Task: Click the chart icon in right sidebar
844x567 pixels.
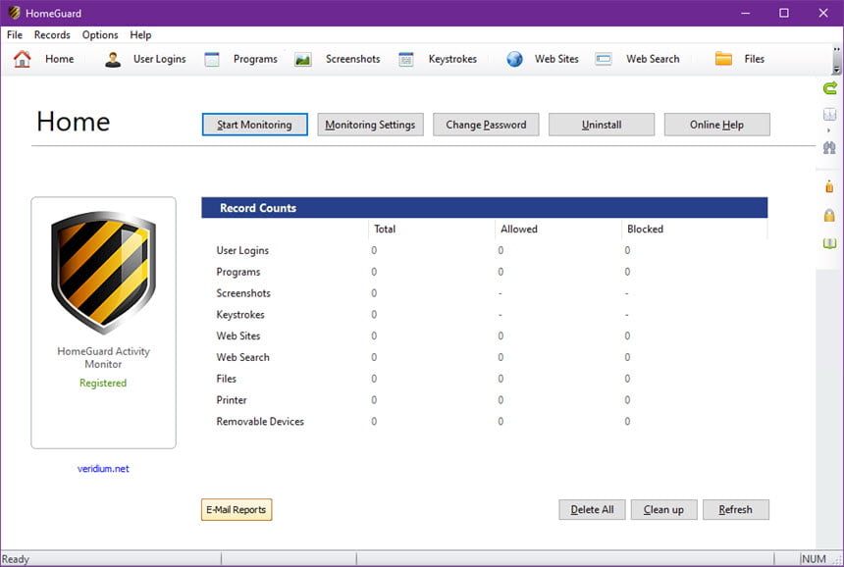Action: (829, 114)
